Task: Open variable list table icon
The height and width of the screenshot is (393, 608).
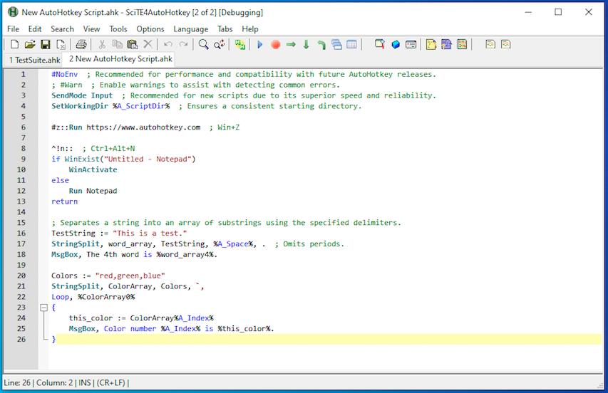Action: pos(351,45)
